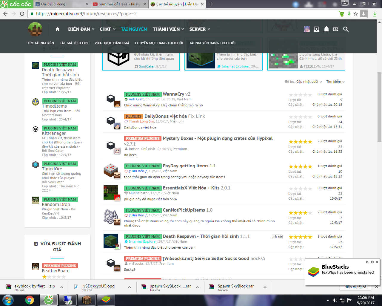Screen dimensions: 382x306
Task: Expand the THÀNH VIÊN dropdown menu
Action: [x=168, y=29]
